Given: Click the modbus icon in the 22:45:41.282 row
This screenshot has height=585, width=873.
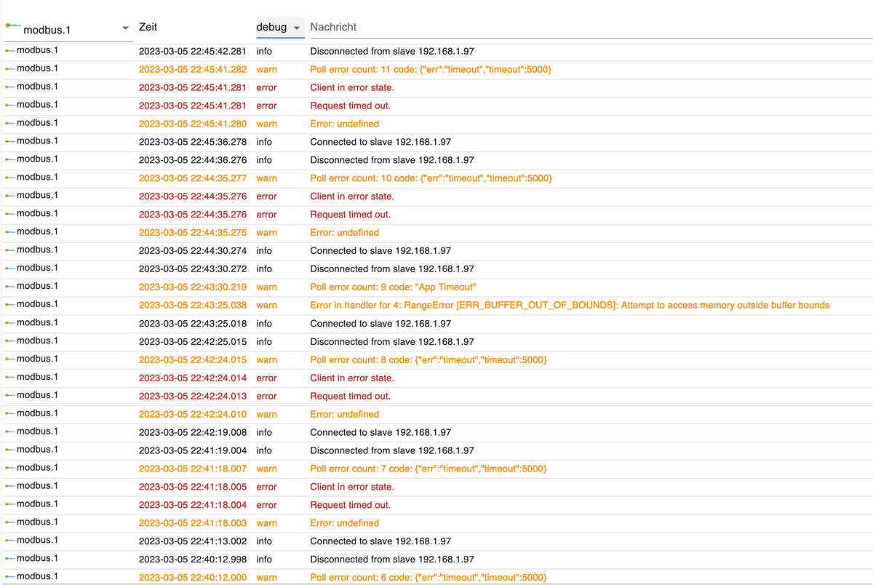Looking at the screenshot, I should (10, 69).
